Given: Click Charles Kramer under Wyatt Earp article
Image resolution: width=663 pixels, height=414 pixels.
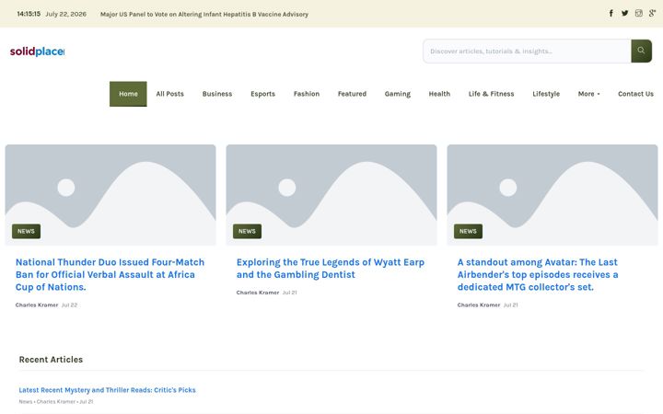Looking at the screenshot, I should [258, 293].
